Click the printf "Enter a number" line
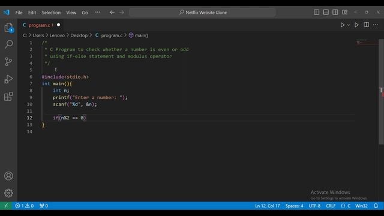This screenshot has height=216, width=384. tap(90, 97)
